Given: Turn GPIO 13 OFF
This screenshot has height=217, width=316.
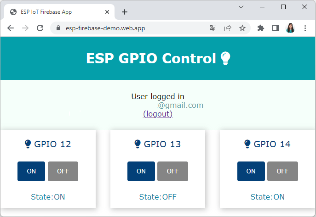Looking at the screenshot, I should click(172, 171).
